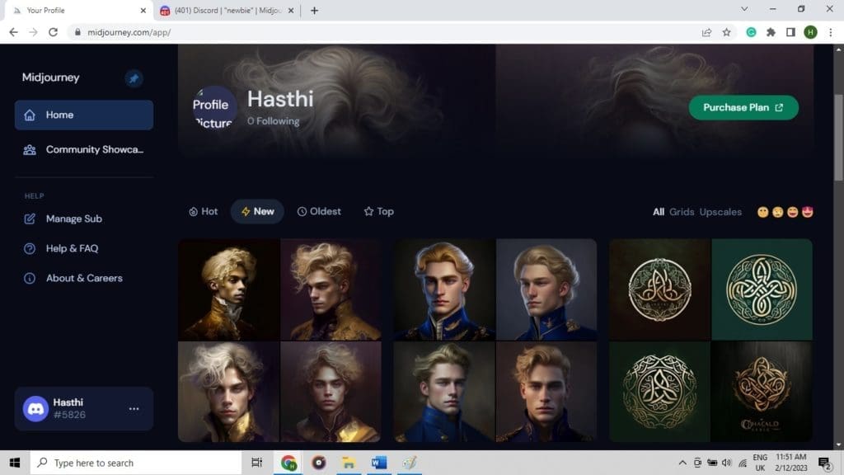Click the browser forward arrow

(33, 32)
